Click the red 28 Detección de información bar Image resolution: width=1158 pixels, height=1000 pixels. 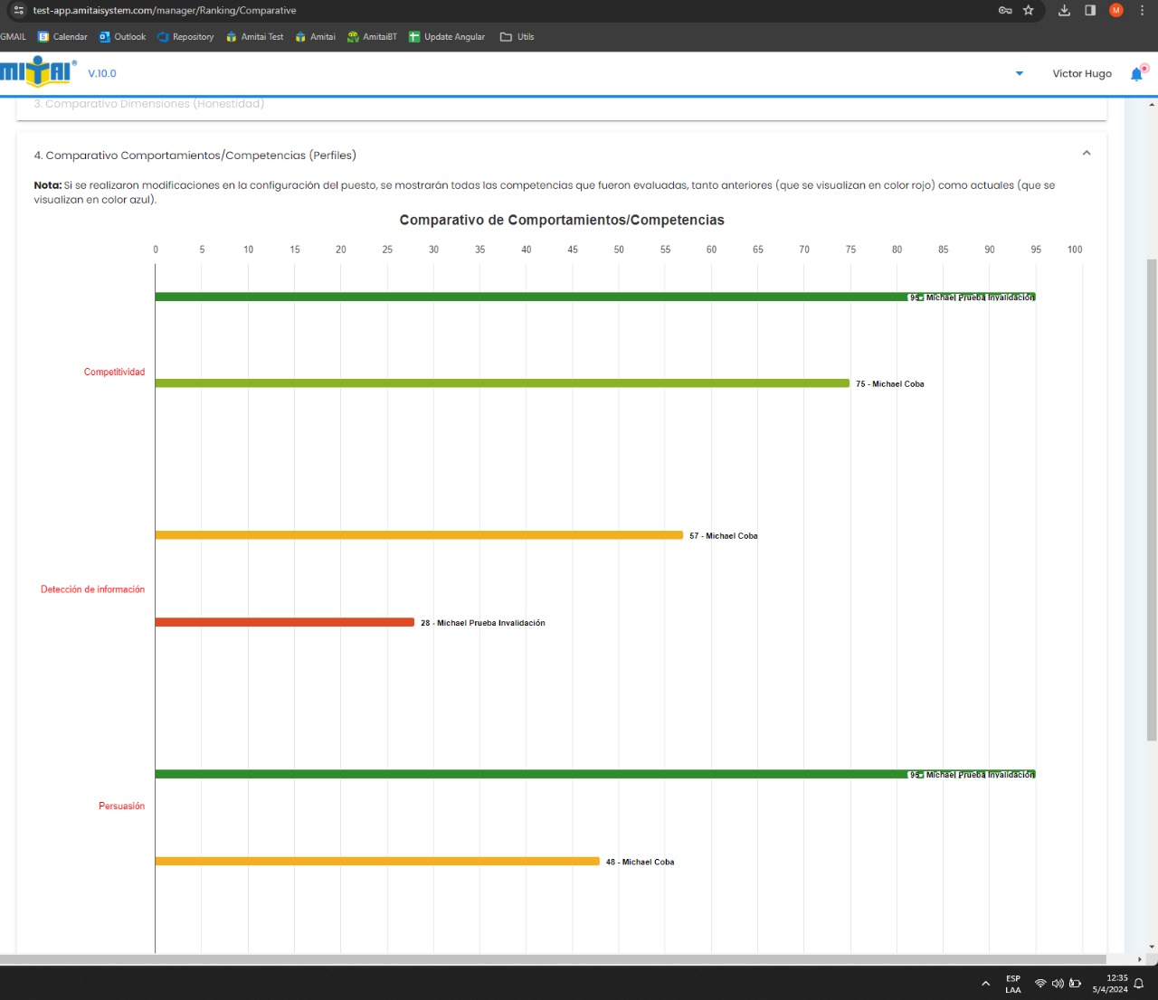284,622
